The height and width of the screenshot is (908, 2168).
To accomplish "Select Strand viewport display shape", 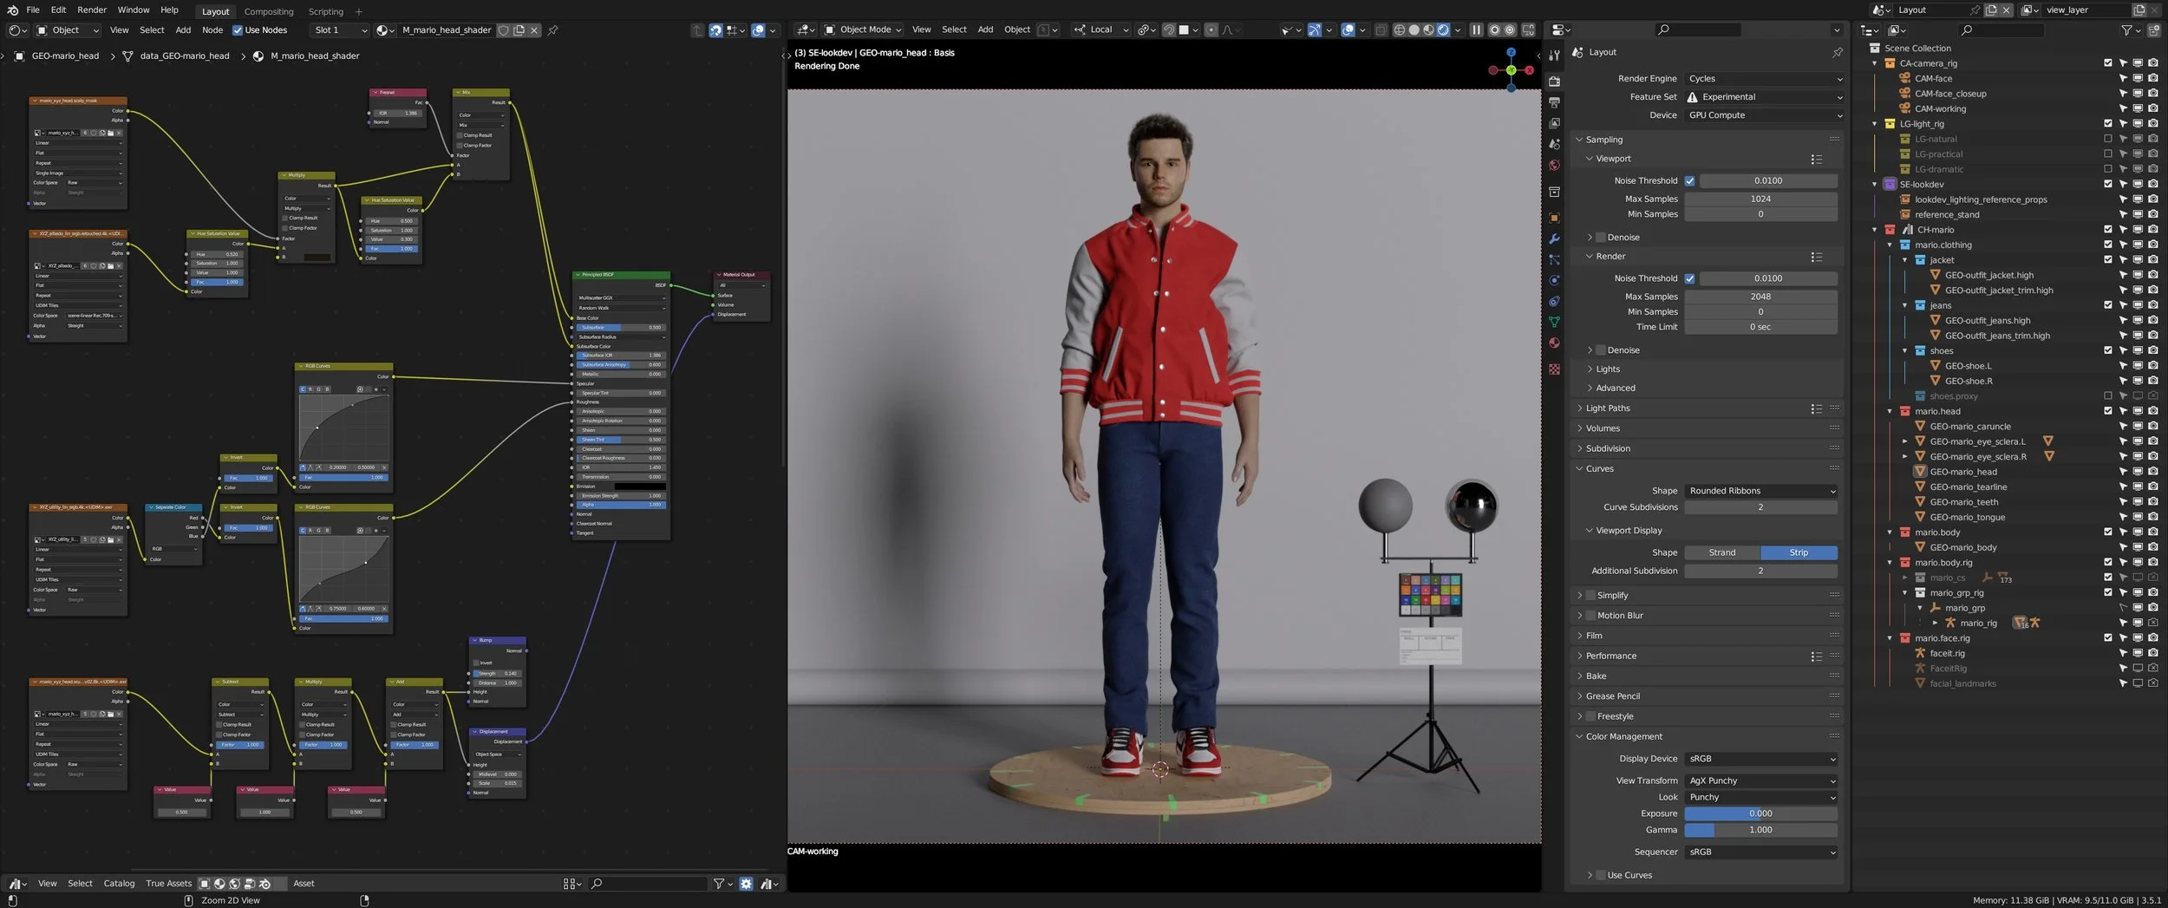I will tap(1722, 552).
